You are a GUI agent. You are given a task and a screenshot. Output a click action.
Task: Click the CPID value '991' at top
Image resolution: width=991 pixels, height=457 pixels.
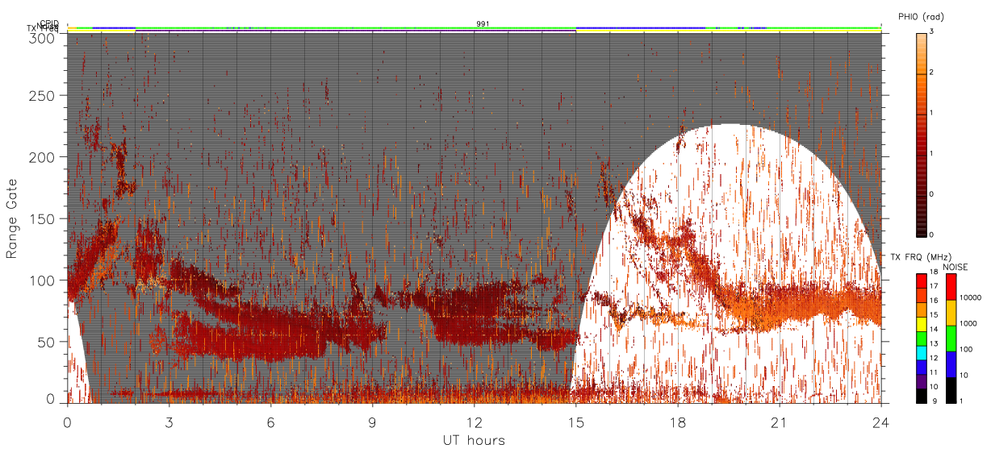pyautogui.click(x=483, y=24)
